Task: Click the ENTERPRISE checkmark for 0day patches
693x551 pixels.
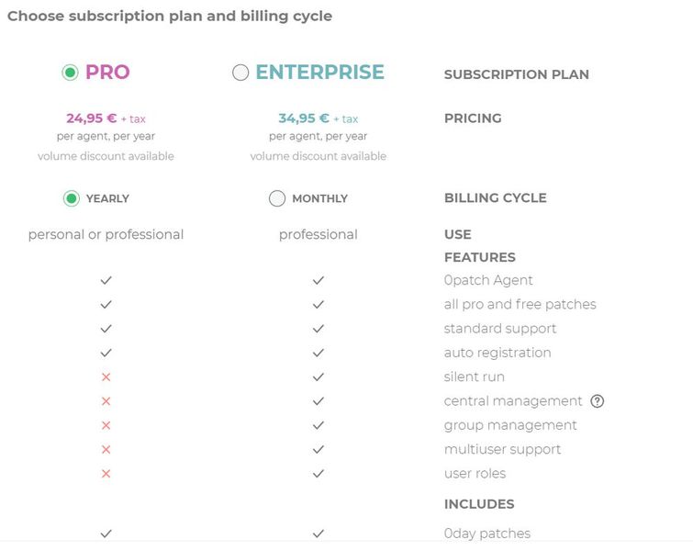Action: [319, 534]
